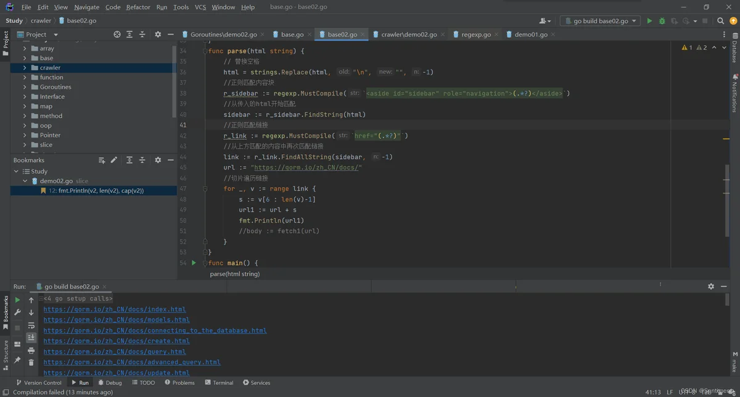Open run configuration wrench icon
Screen dimensions: 740x397
click(17, 313)
